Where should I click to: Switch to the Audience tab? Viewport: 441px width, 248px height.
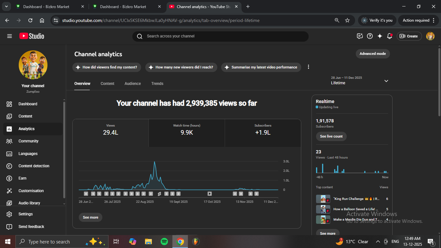click(x=133, y=84)
